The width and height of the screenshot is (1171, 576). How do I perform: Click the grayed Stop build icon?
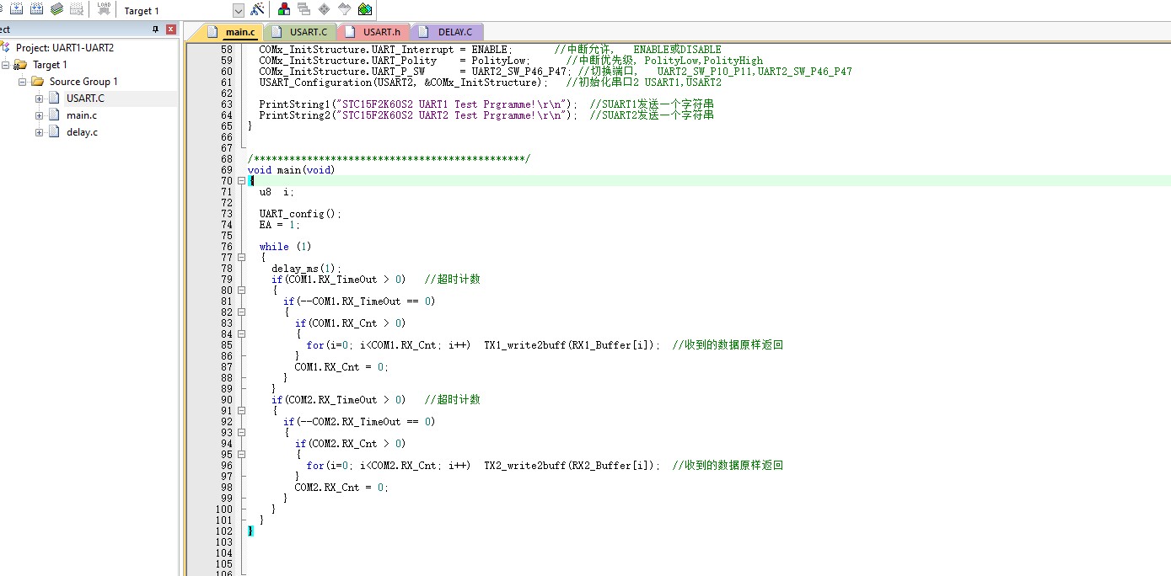(77, 8)
